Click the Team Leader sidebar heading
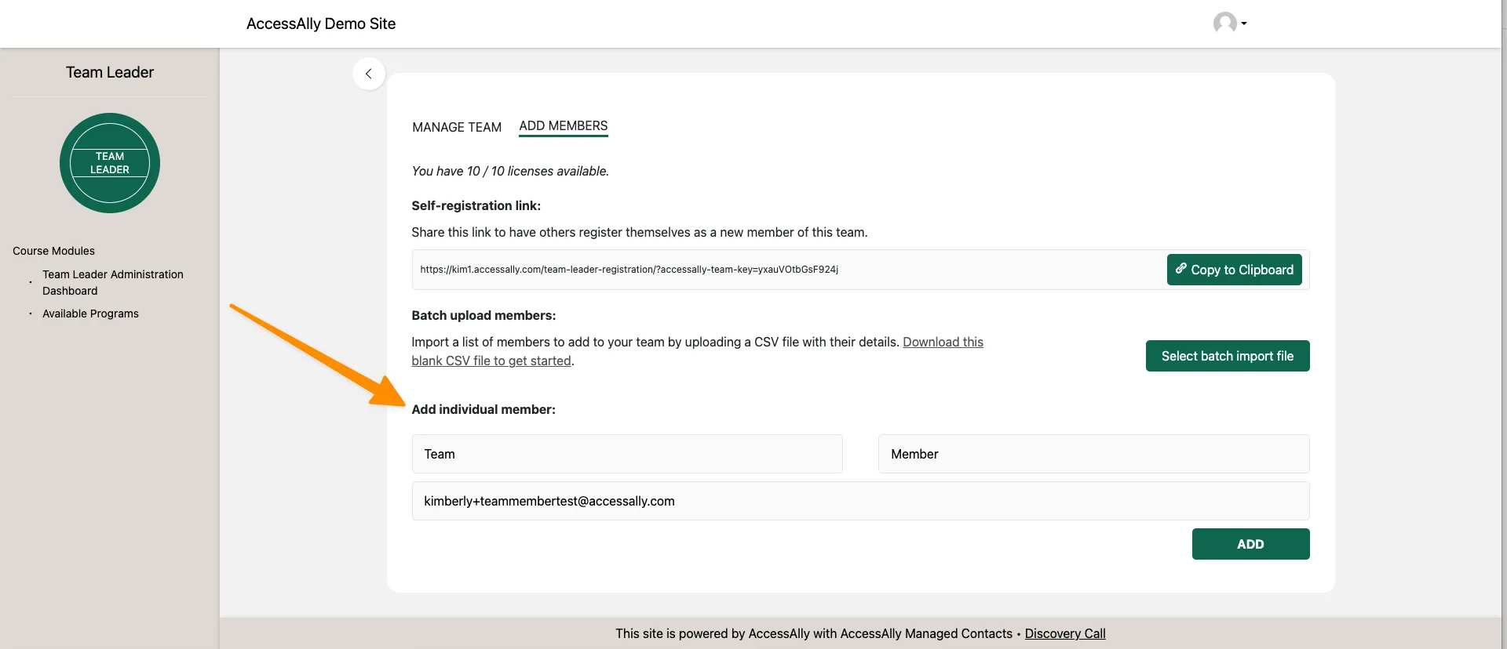The image size is (1507, 649). pos(110,72)
